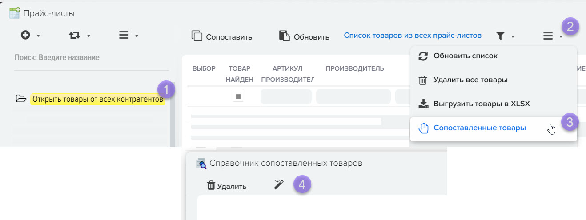Open the left panel hamburger menu

click(x=124, y=36)
